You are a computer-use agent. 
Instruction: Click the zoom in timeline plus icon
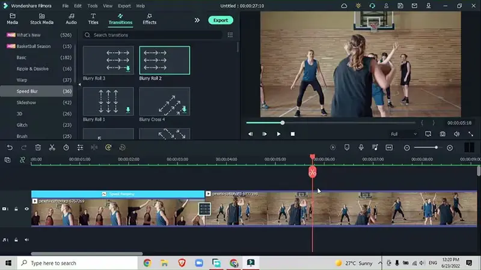(450, 148)
